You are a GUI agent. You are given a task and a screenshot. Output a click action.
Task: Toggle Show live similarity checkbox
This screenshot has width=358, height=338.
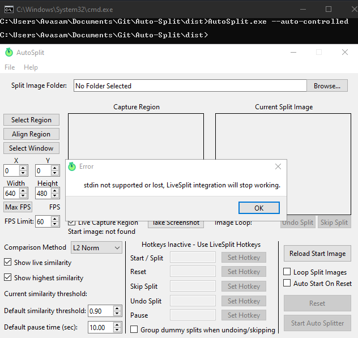click(x=7, y=262)
